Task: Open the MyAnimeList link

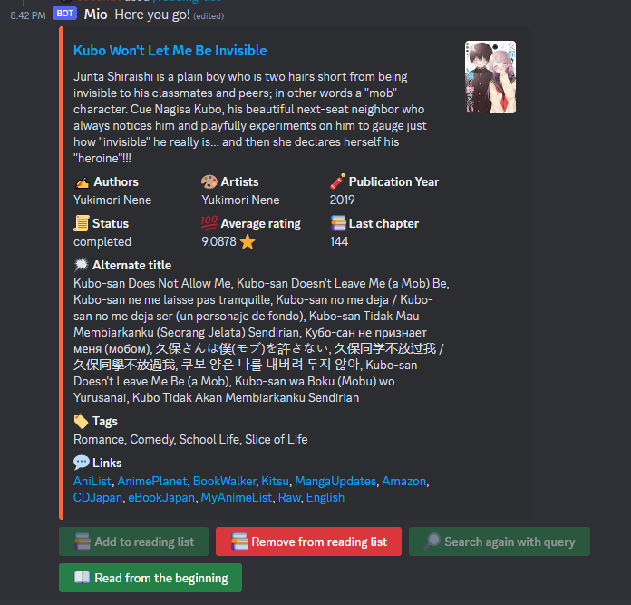Action: tap(237, 498)
